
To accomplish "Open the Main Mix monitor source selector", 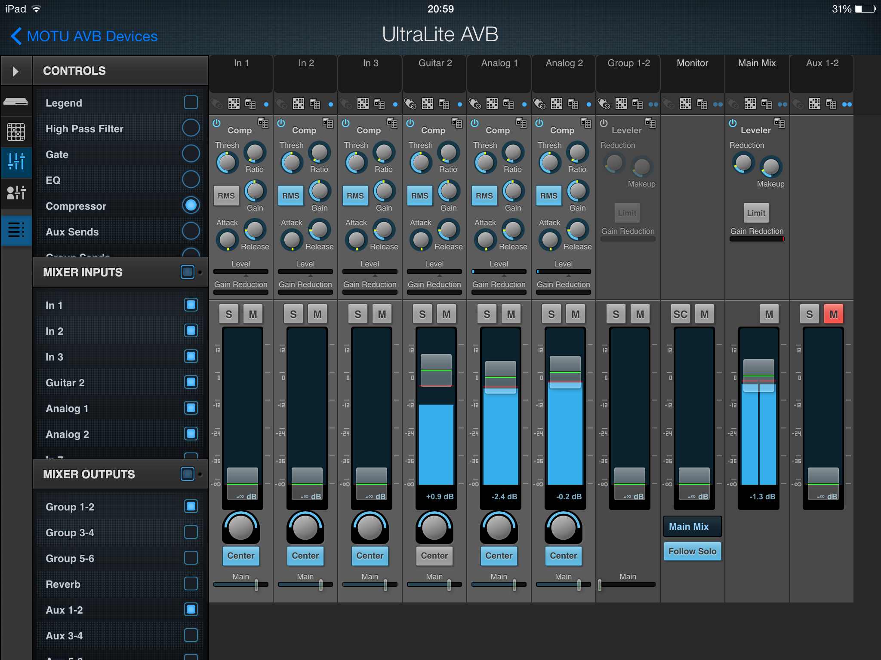I will tap(693, 526).
